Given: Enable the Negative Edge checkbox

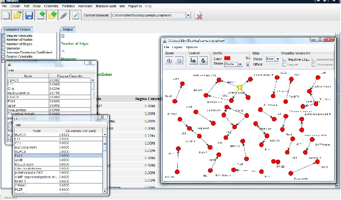Looking at the screenshot, I should tap(284, 59).
